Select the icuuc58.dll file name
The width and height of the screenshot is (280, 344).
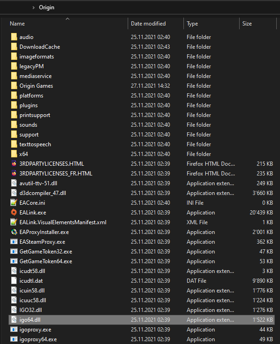click(33, 300)
